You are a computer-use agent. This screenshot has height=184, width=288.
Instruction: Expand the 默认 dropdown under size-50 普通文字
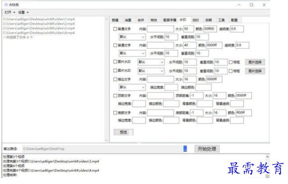coord(132,37)
